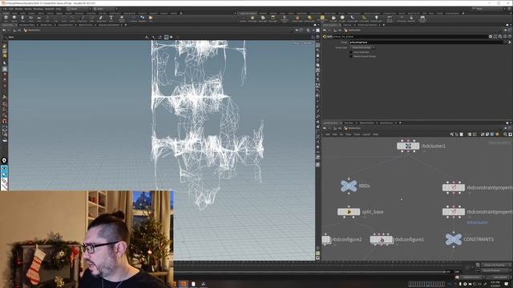Viewport: 513px width, 288px height.
Task: Open the network editor Add menu
Action: pos(328,134)
